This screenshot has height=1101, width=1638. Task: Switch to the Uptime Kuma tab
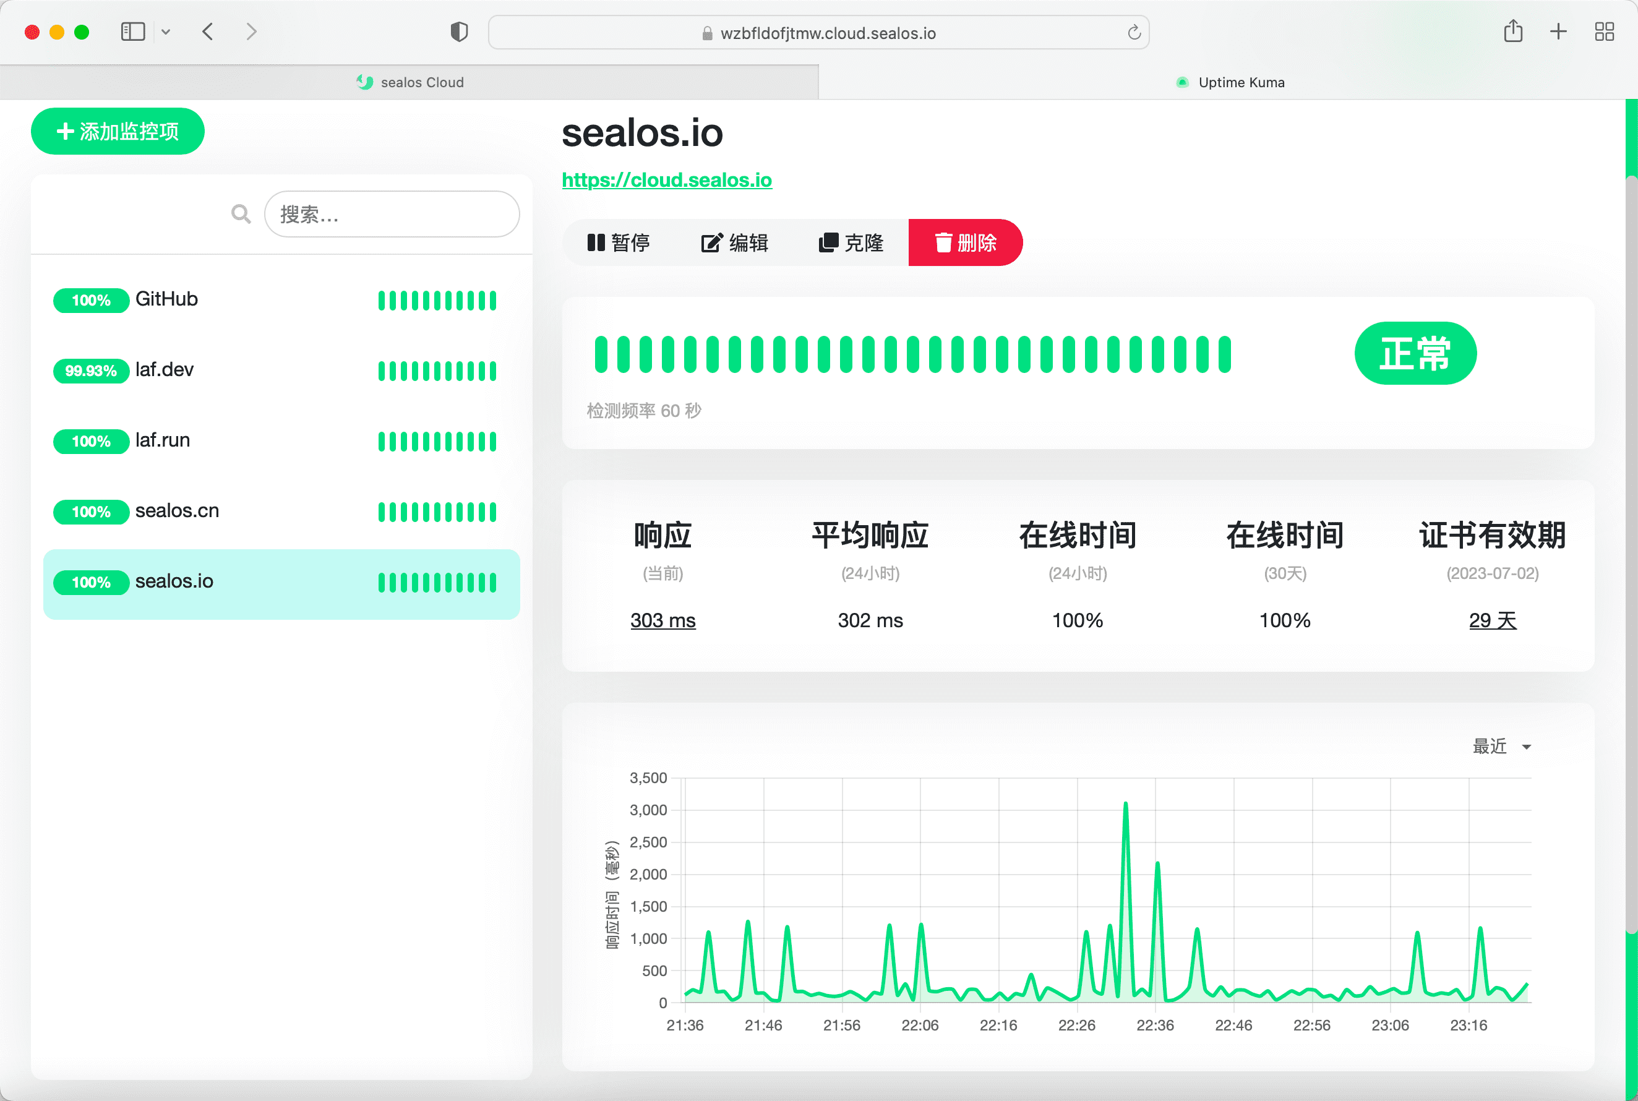pos(1228,82)
